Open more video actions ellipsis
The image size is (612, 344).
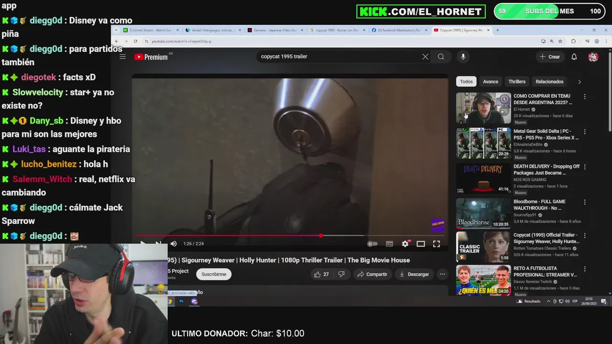443,274
